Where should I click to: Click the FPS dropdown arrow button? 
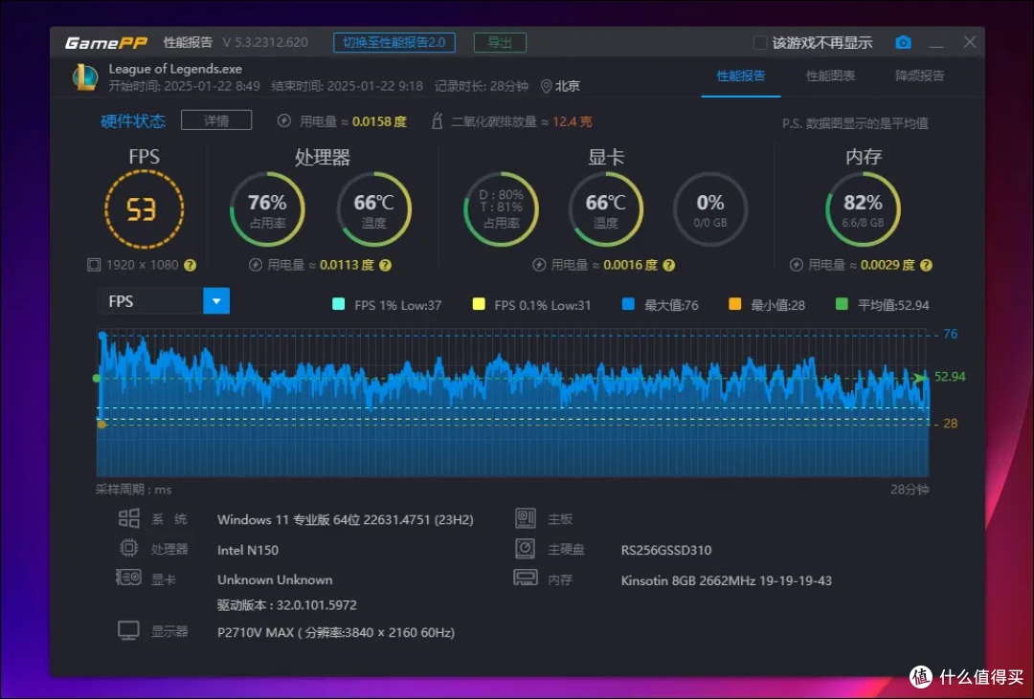[x=216, y=301]
